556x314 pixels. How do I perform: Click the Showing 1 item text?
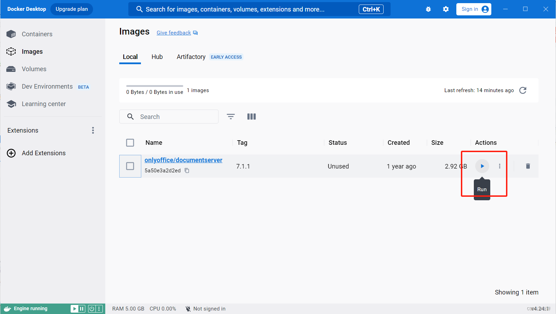[516, 292]
